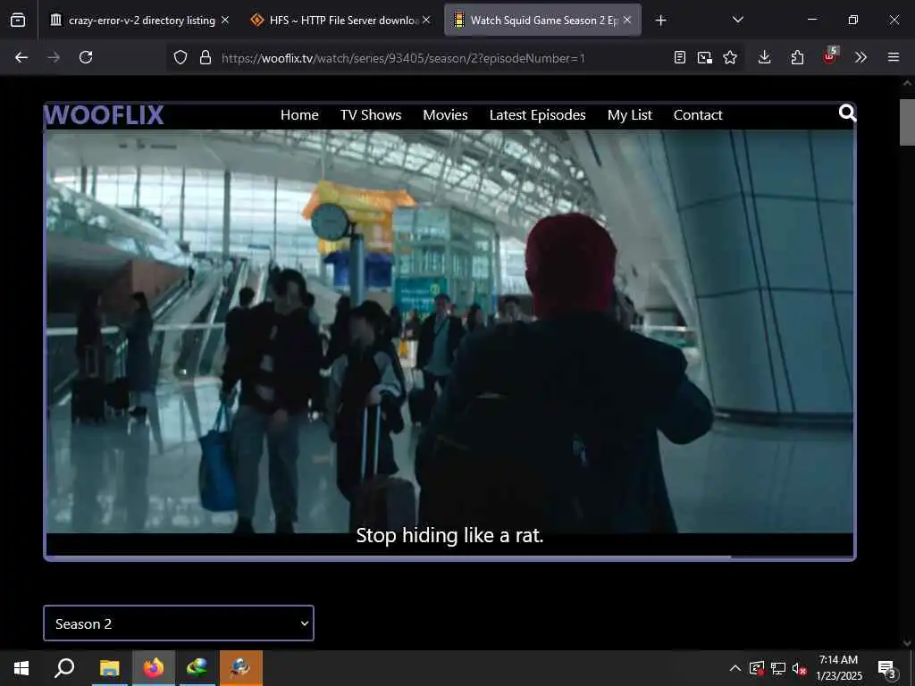
Task: Close the HFS HTTP File Server tab
Action: (426, 20)
